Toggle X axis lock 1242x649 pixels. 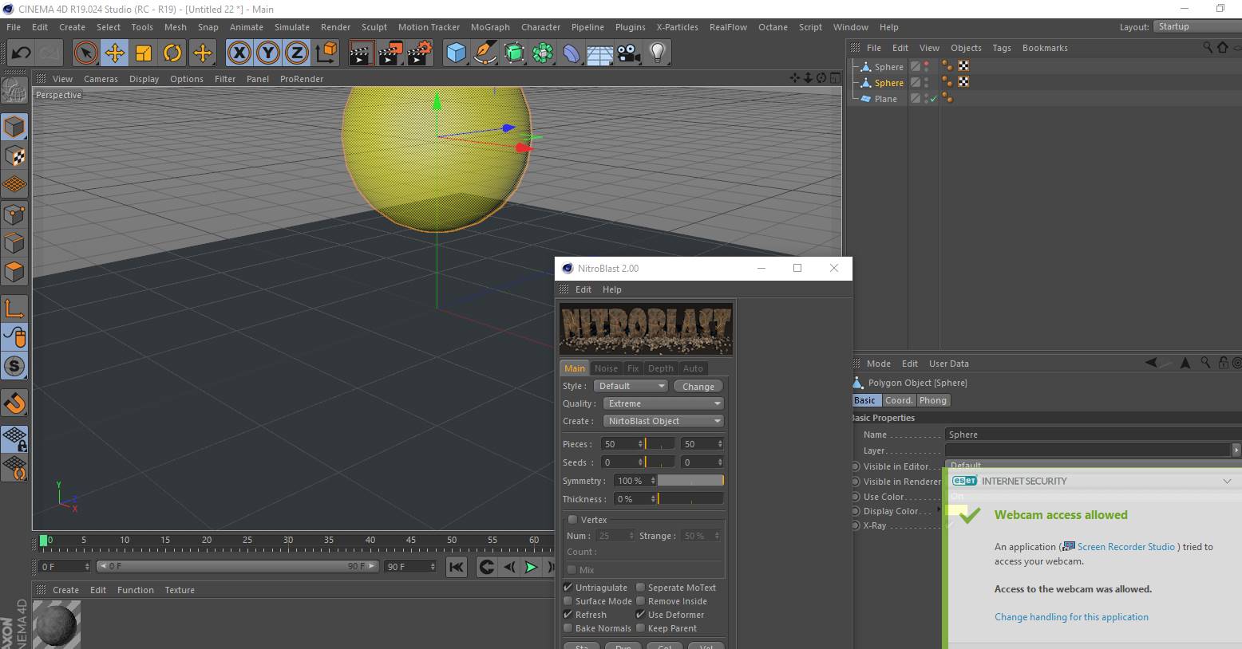click(239, 53)
